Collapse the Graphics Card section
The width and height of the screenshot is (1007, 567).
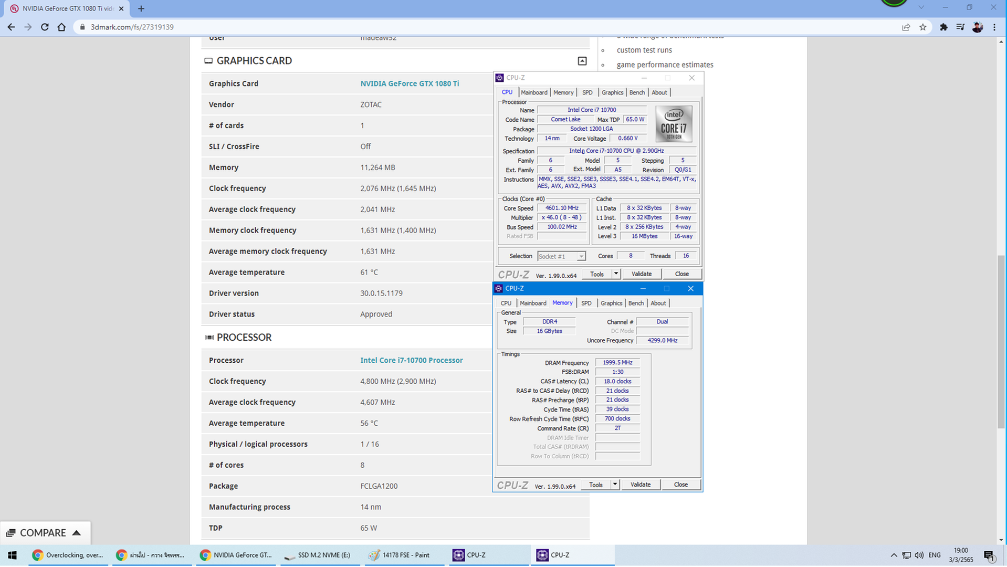(582, 61)
